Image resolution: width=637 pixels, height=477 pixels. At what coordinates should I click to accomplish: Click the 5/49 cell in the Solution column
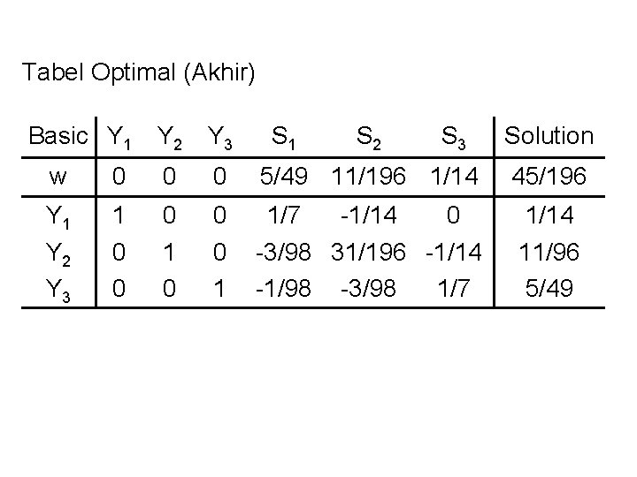(549, 290)
